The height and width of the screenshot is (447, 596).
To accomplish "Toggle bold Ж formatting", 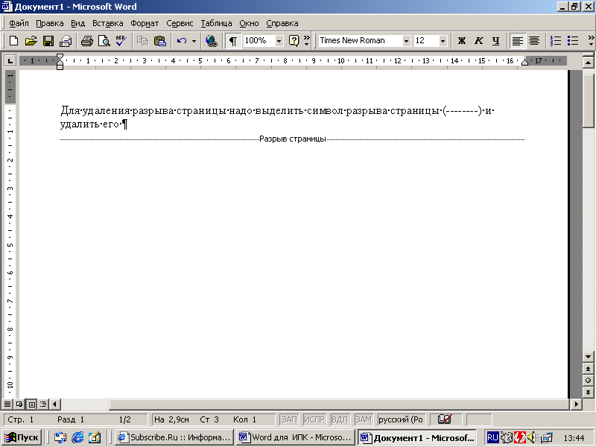I will pyautogui.click(x=461, y=41).
